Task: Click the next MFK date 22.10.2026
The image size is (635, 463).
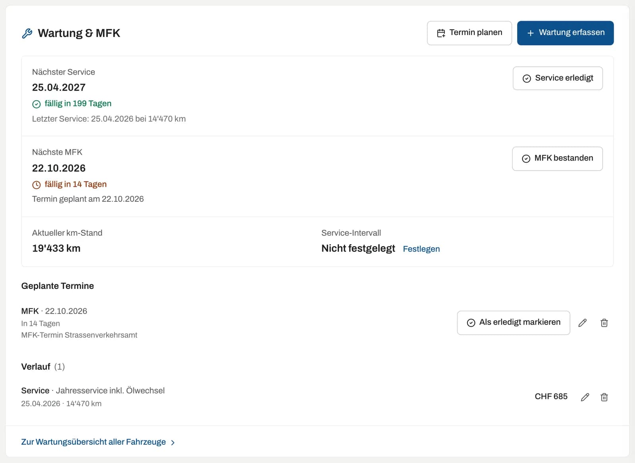Action: [x=59, y=168]
